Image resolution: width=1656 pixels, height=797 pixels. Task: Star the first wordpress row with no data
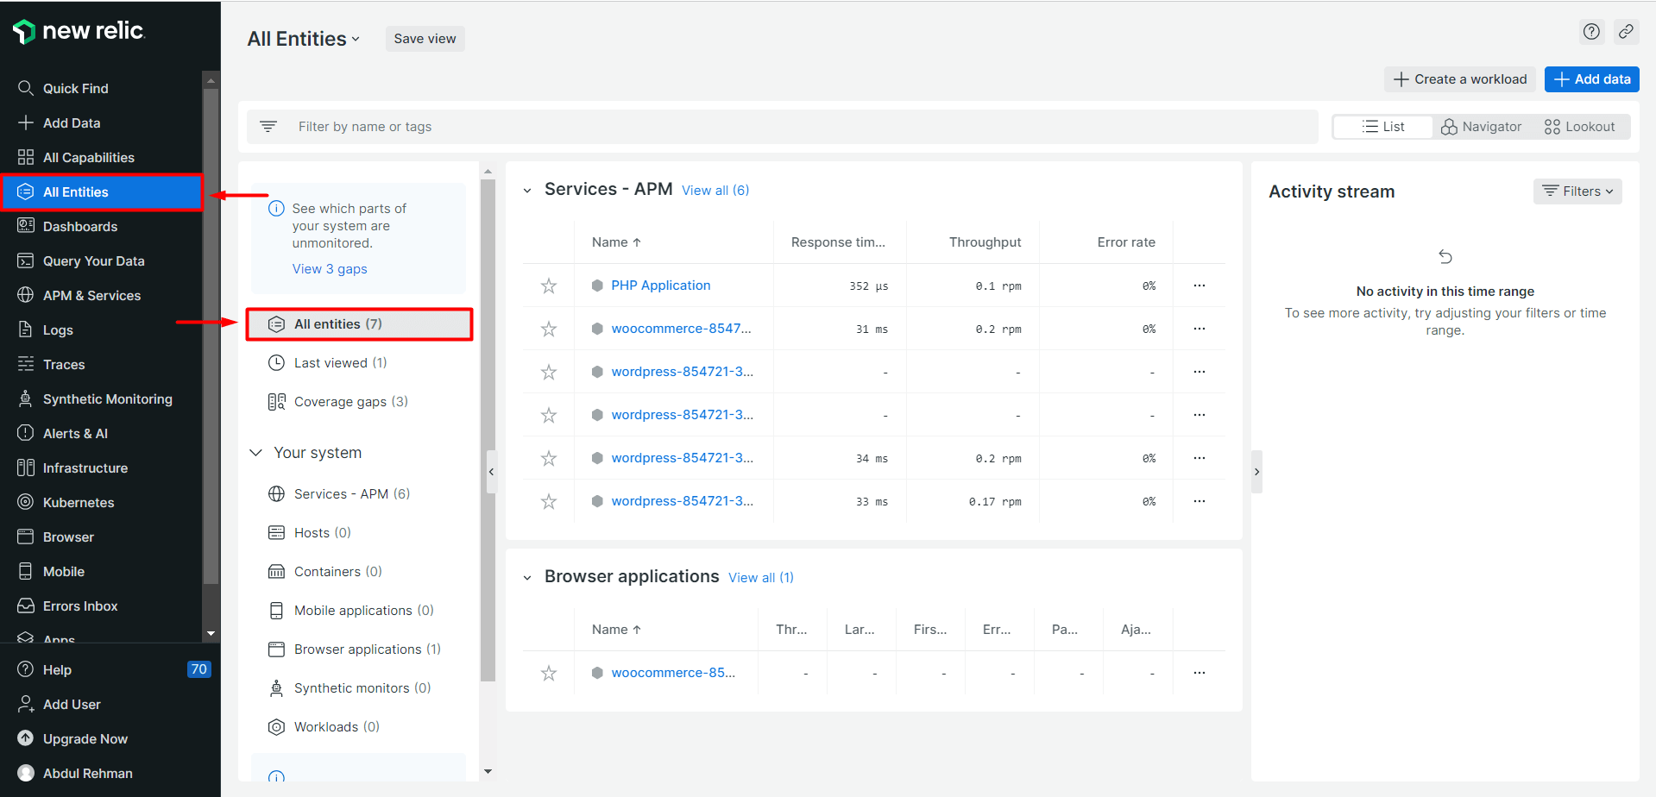coord(549,372)
